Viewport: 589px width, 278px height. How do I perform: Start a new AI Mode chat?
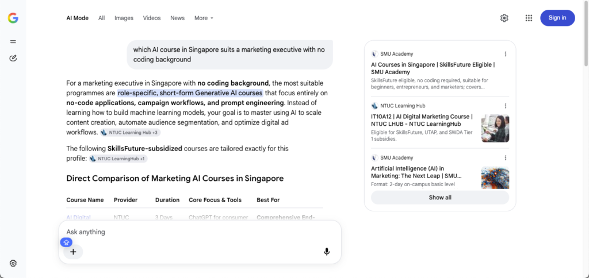[13, 58]
